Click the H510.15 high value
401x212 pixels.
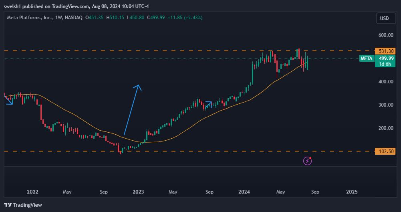tap(115, 18)
